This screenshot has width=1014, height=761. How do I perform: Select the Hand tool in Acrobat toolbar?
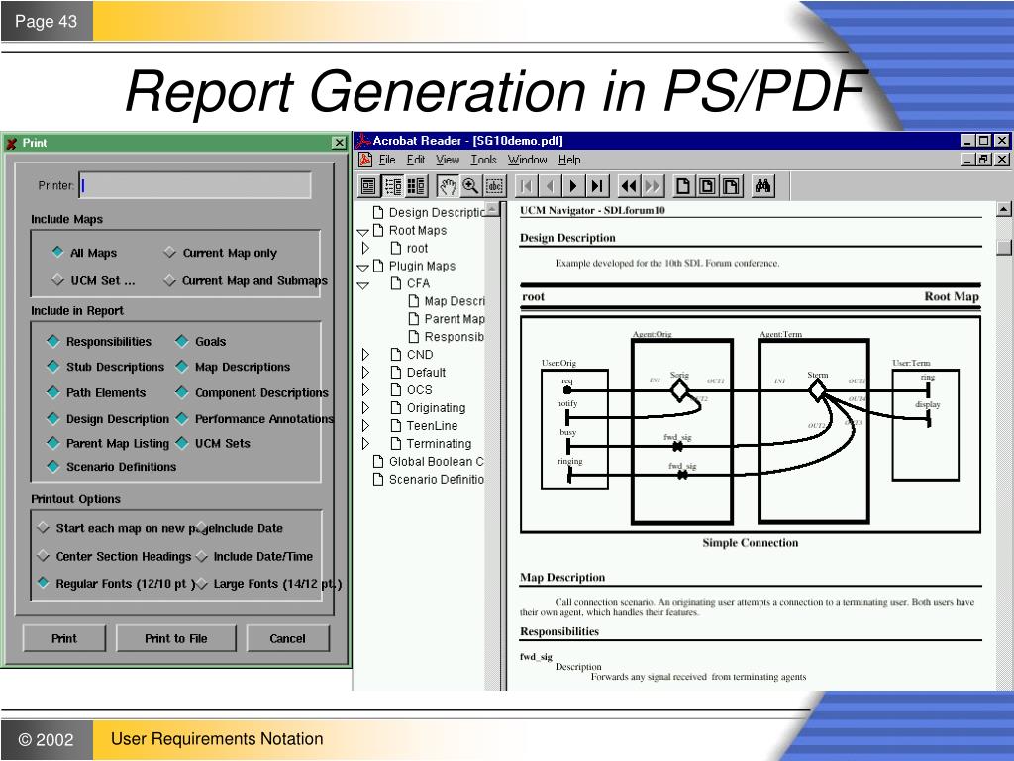(448, 186)
